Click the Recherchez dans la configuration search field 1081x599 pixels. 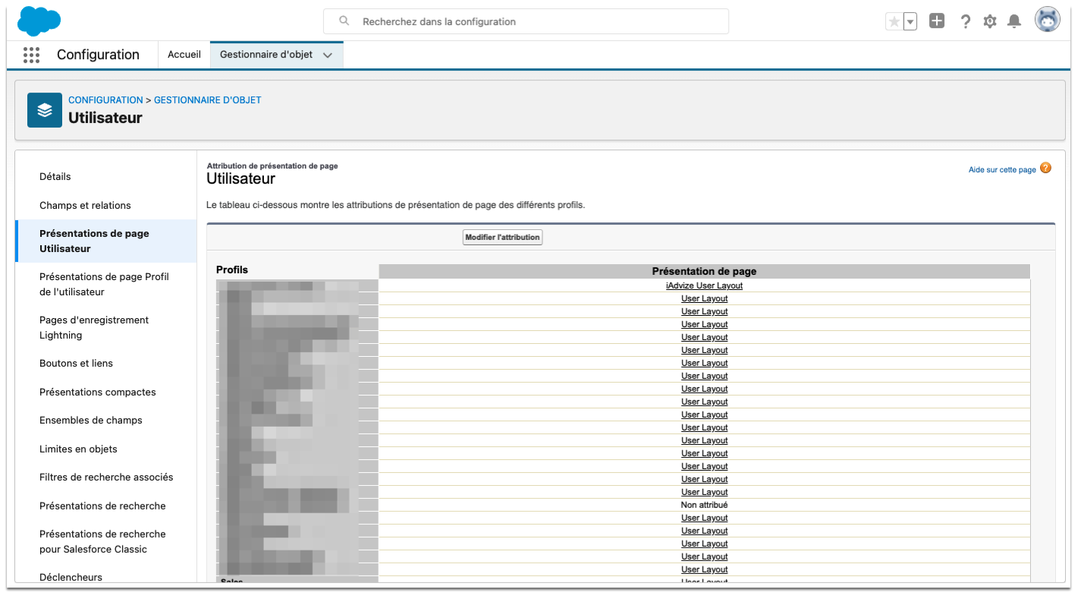[526, 21]
